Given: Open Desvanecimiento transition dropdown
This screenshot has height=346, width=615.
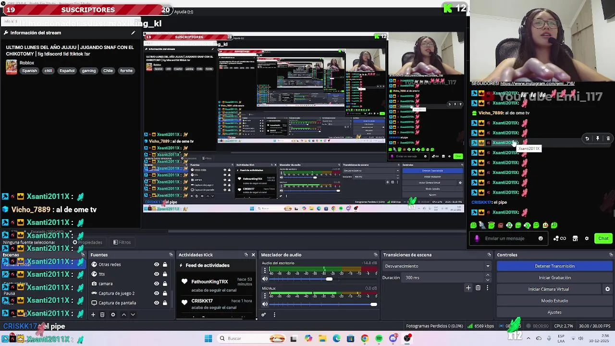Looking at the screenshot, I should (437, 266).
